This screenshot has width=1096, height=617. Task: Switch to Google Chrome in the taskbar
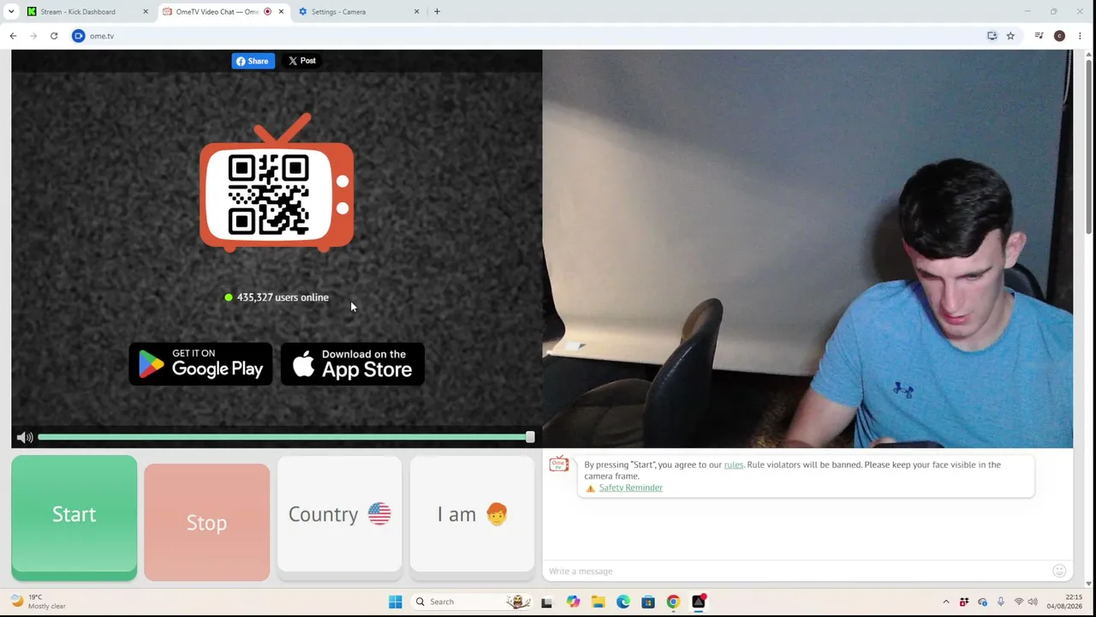[673, 602]
